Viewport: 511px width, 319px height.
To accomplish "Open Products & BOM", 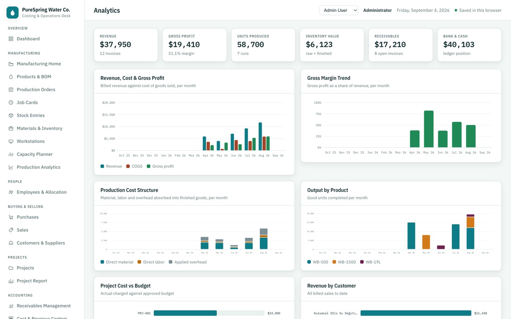I will click(42, 77).
